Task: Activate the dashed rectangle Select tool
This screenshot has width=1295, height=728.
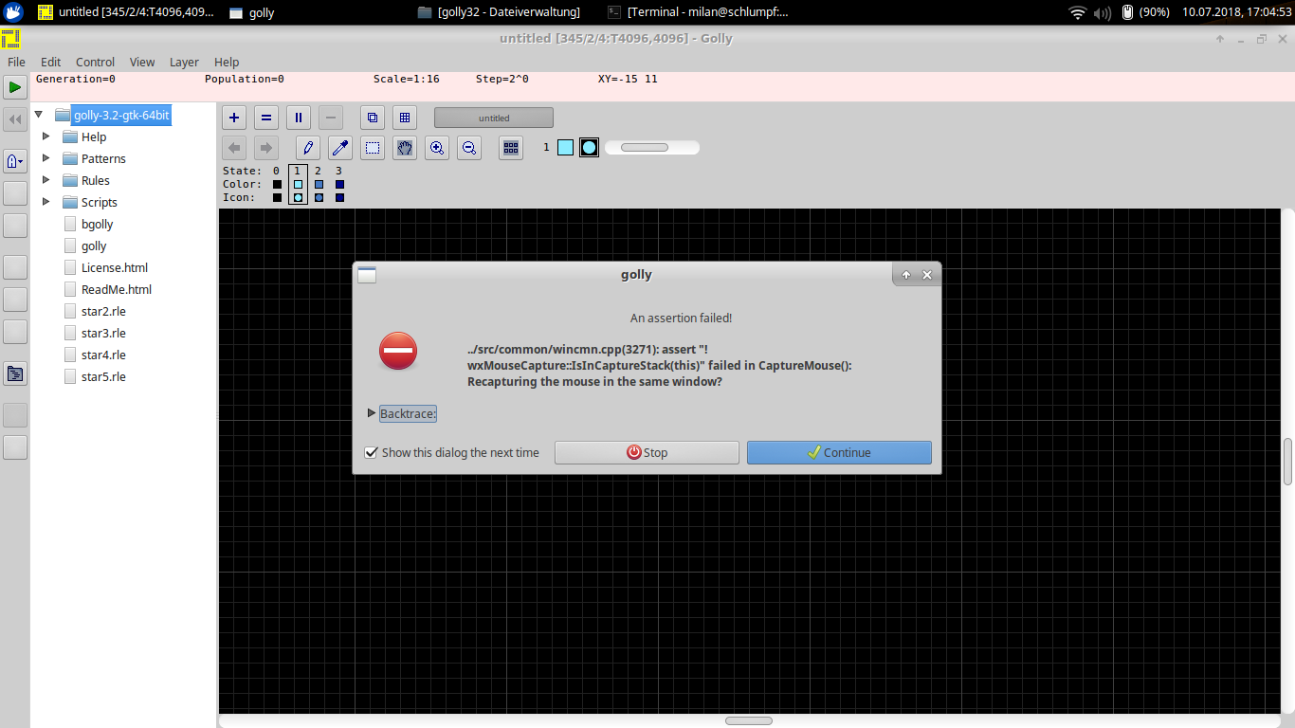Action: tap(373, 147)
